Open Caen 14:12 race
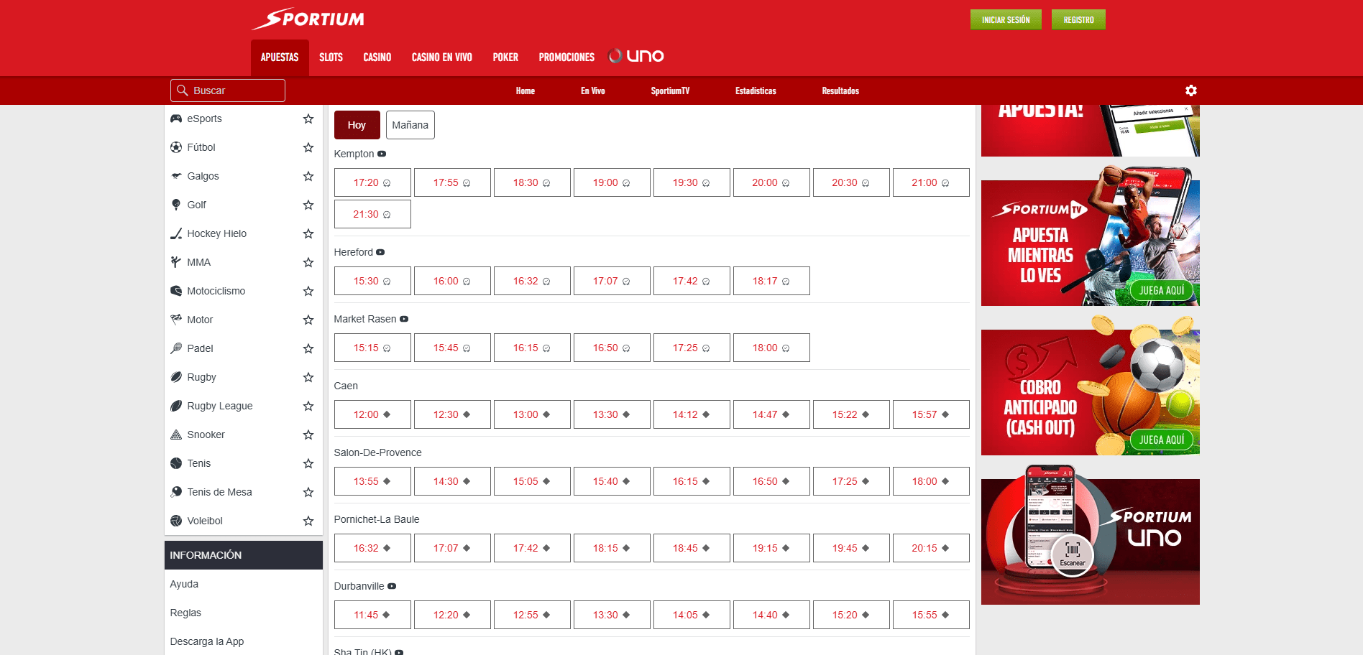Screen dimensions: 1363x655 click(x=692, y=414)
